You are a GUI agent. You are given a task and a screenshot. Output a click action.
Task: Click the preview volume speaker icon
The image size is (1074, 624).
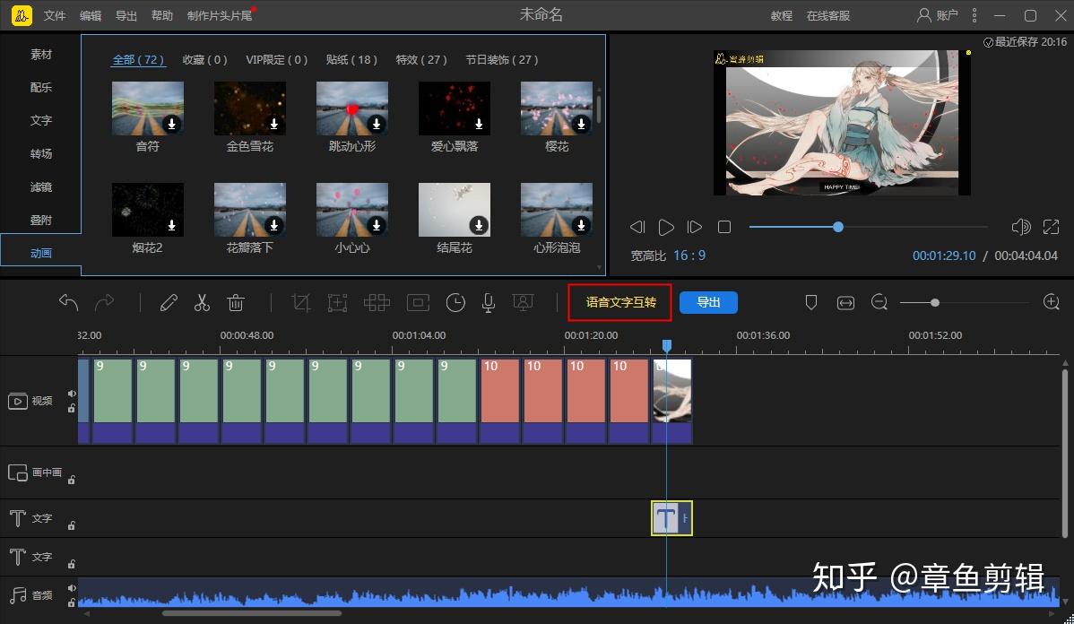click(x=1020, y=227)
